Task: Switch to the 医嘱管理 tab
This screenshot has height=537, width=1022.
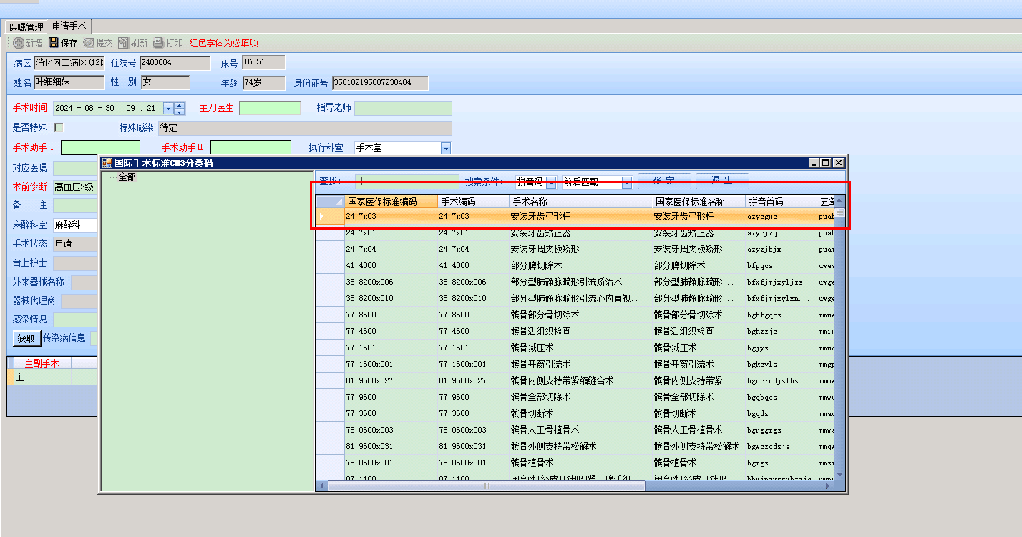Action: coord(26,26)
